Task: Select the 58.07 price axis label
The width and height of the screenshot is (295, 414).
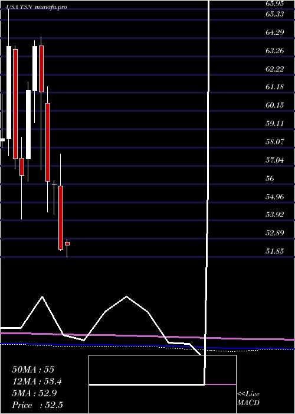Action: pyautogui.click(x=276, y=142)
